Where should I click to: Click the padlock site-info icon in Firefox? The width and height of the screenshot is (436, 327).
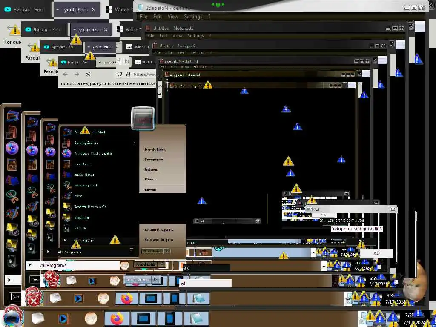pyautogui.click(x=128, y=74)
